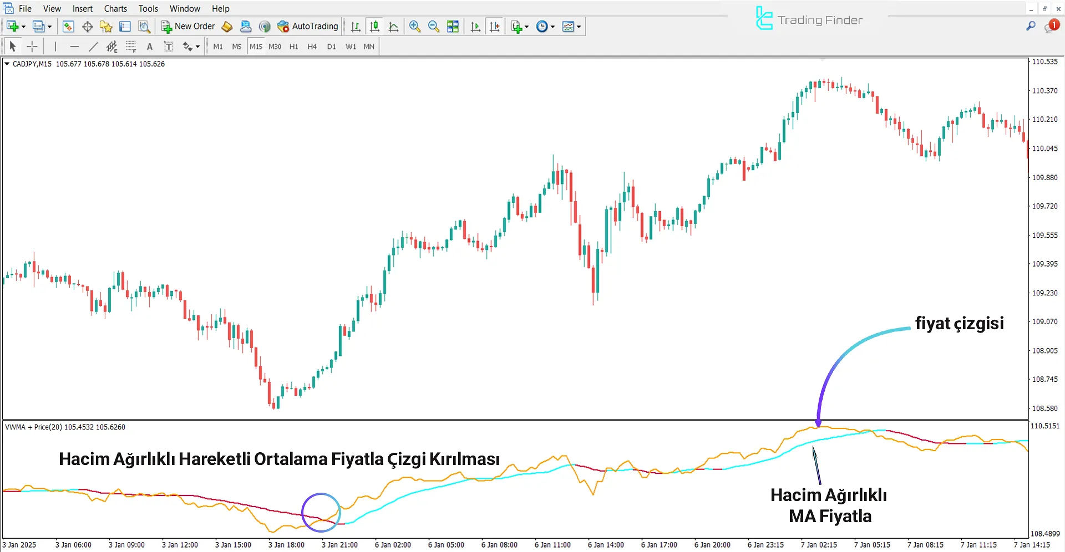Open the Indicators dropdown

pyautogui.click(x=519, y=26)
